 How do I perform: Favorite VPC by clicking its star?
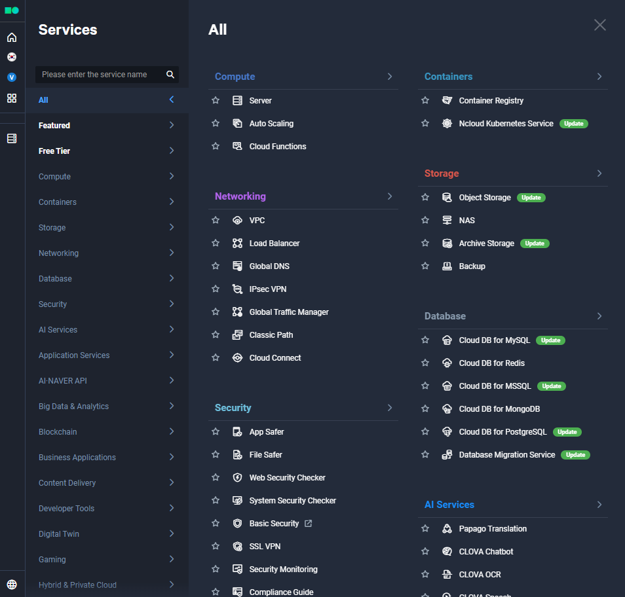216,220
